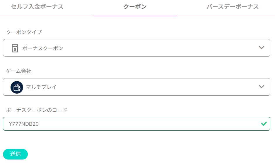Click the dark wallet icon beside マルチプレイ

17,87
